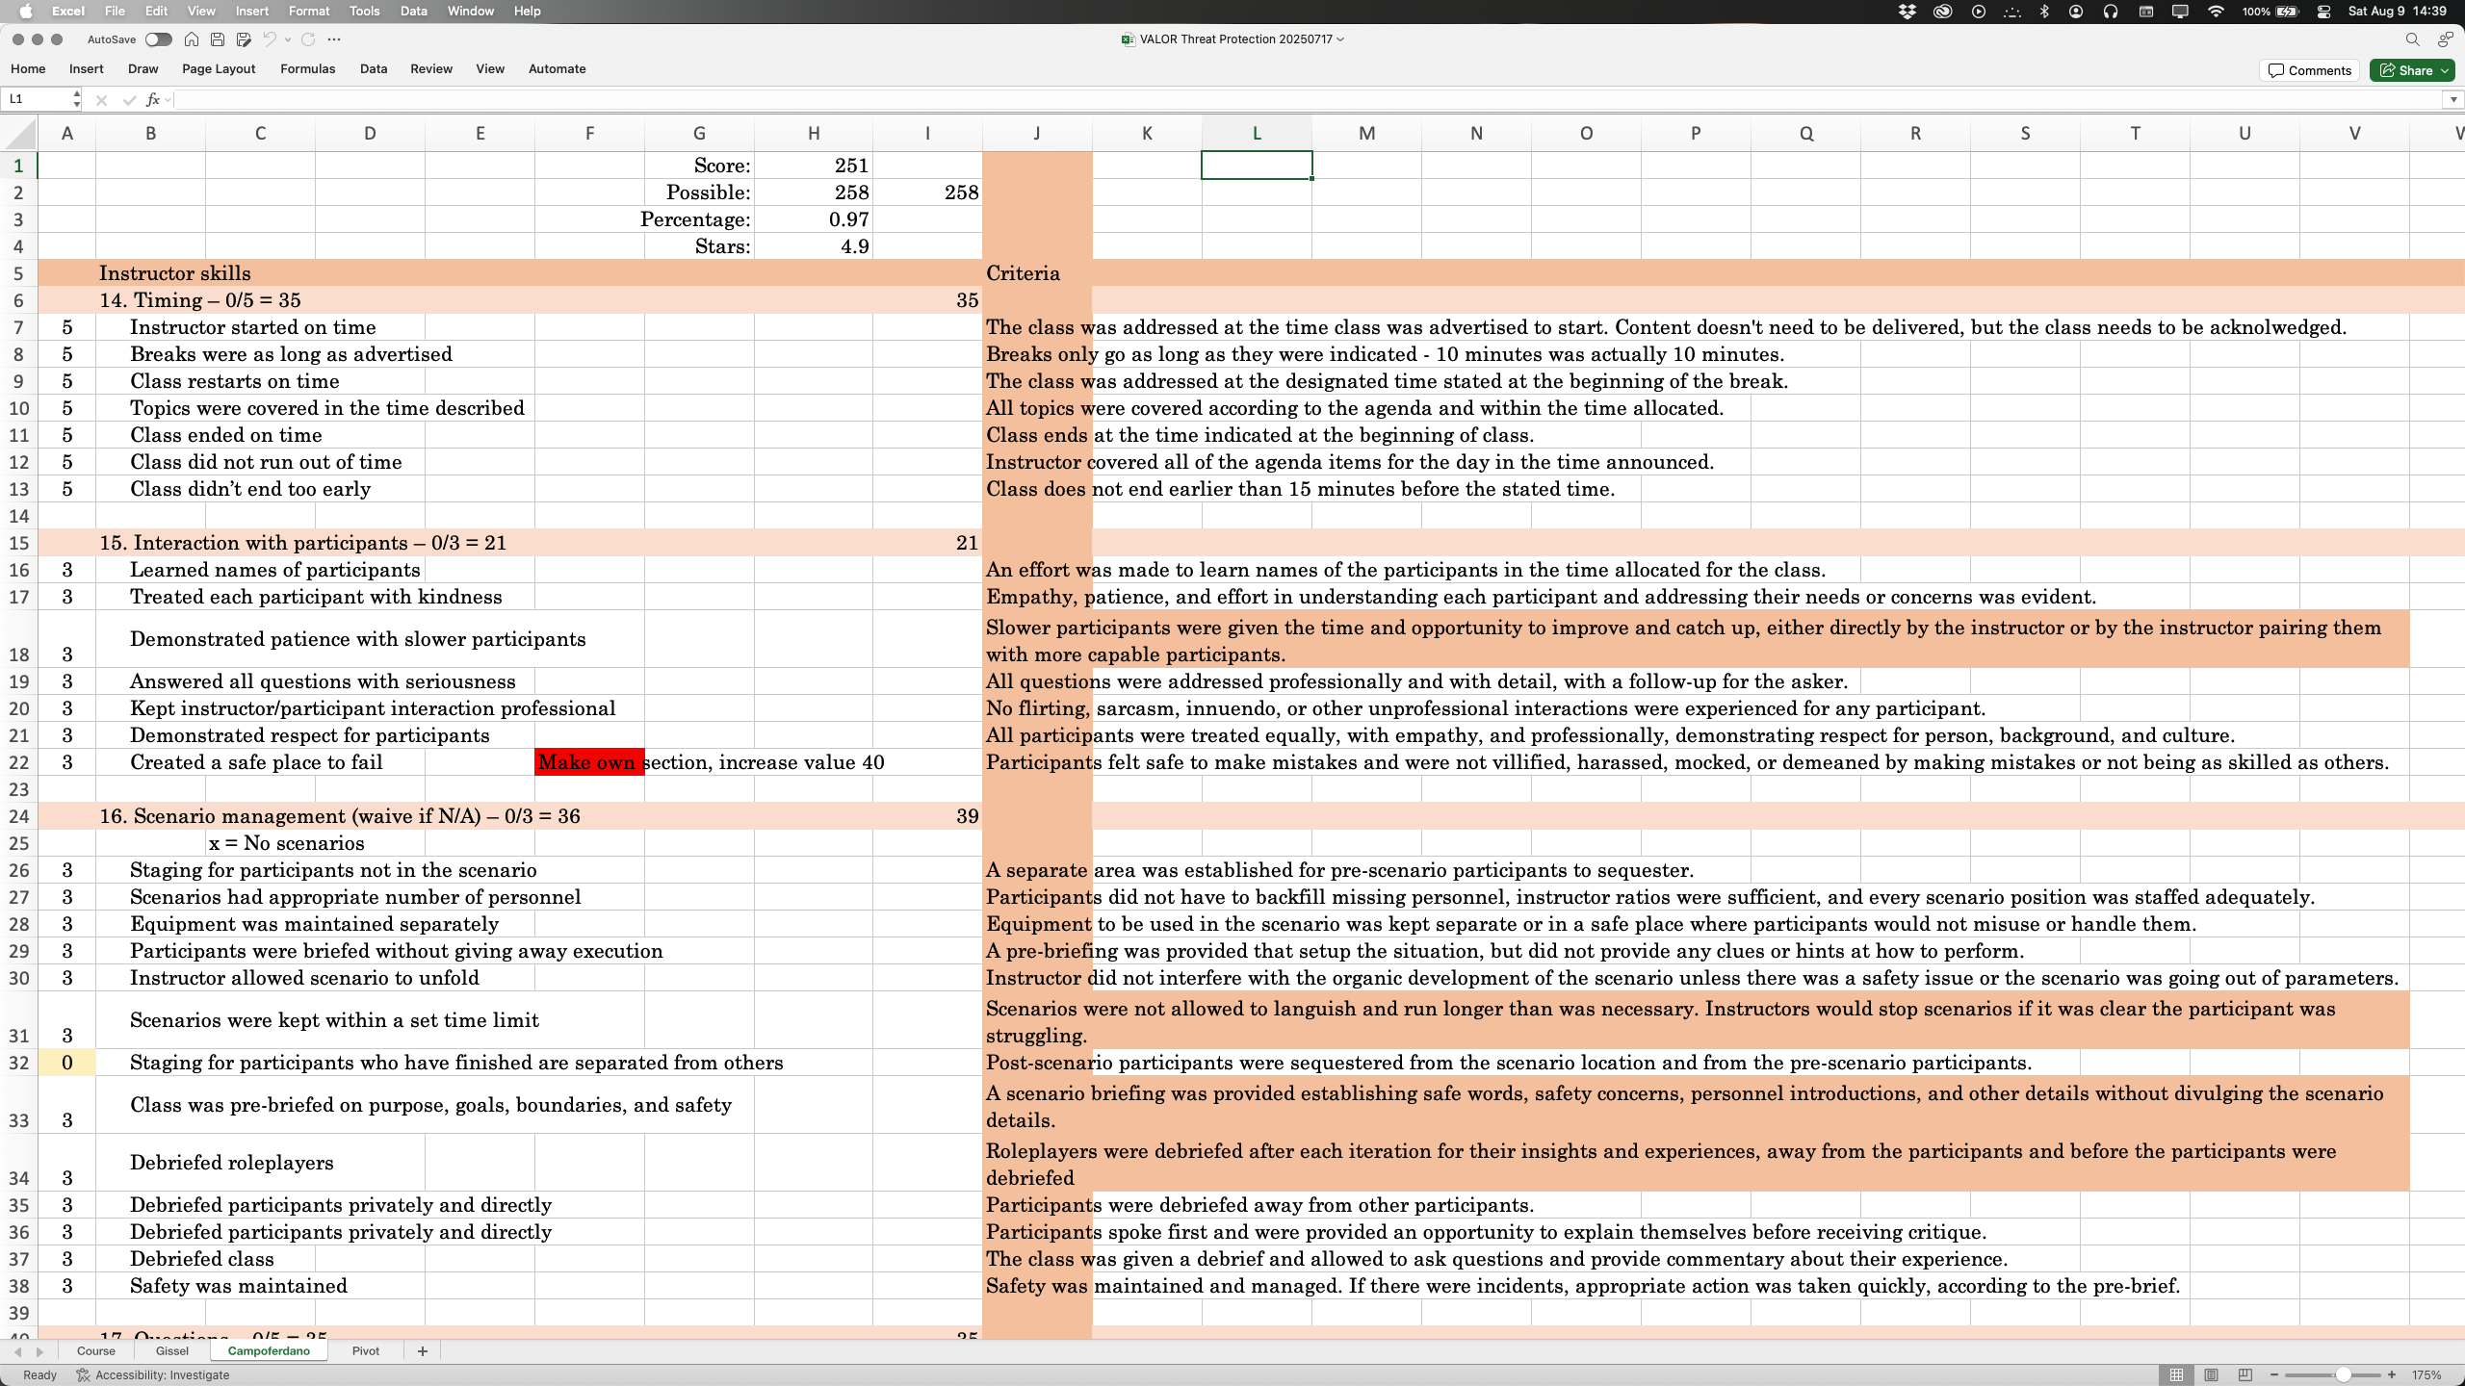Click the yellow 0 score cell
2465x1386 pixels.
click(x=67, y=1063)
